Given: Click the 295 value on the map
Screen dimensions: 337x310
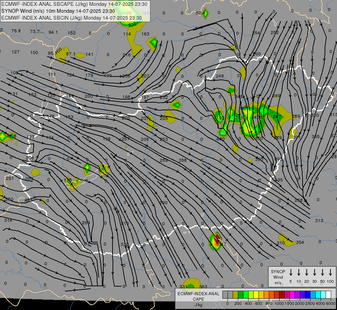Looking at the screenshot, I should [x=29, y=200].
